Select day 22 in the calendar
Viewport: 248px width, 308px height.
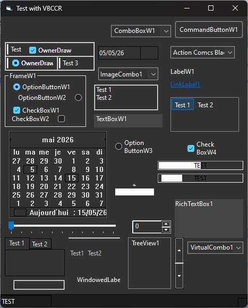[x=72, y=186]
